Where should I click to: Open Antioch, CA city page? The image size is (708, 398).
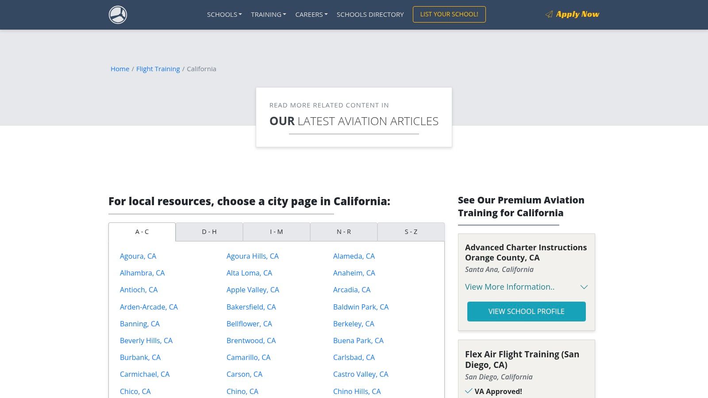coord(139,290)
